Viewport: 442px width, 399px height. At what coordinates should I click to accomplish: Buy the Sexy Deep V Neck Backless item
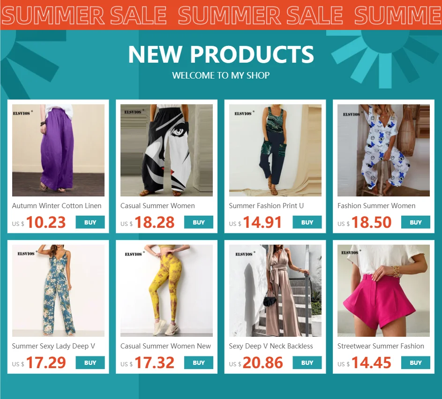point(307,363)
